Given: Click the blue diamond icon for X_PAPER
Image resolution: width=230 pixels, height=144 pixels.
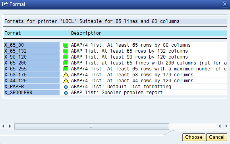Looking at the screenshot, I should (66, 87).
